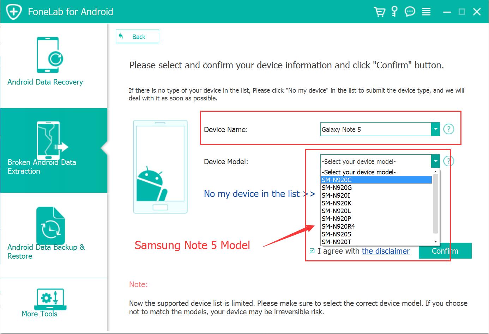This screenshot has height=334, width=489.
Task: Click the FoneLab shield logo icon
Action: (14, 12)
